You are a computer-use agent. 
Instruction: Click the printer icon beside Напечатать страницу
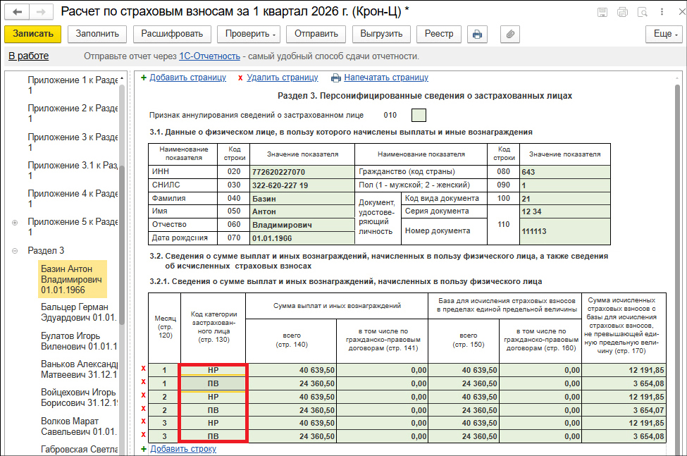(336, 78)
